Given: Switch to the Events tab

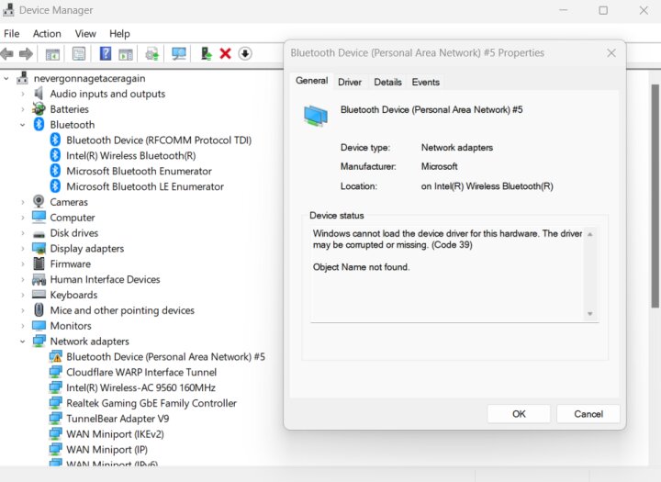Looking at the screenshot, I should (425, 83).
